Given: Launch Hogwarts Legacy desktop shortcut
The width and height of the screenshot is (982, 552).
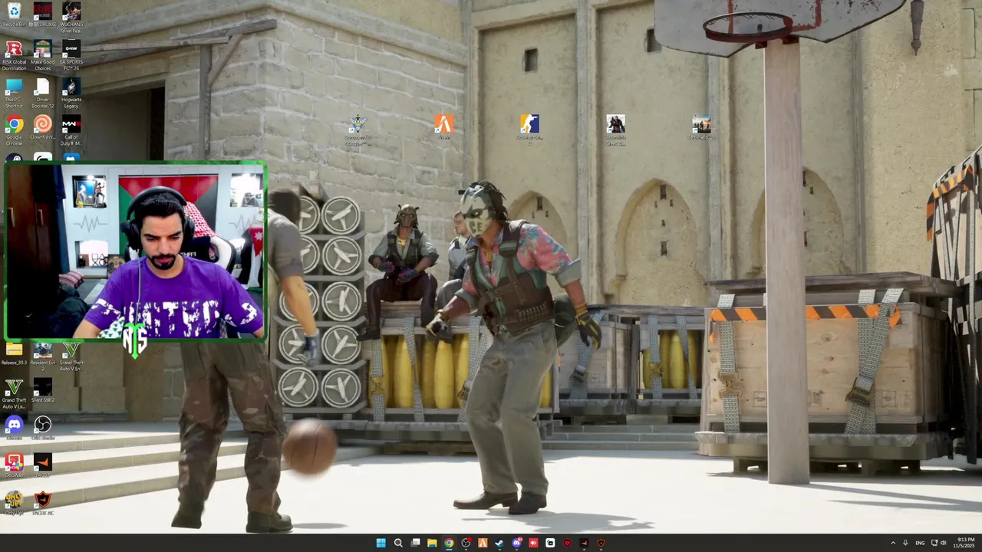Looking at the screenshot, I should 71,92.
